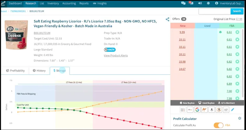Switch to the Profitability tab
Viewport: 246px width, 130px height.
[x=15, y=71]
